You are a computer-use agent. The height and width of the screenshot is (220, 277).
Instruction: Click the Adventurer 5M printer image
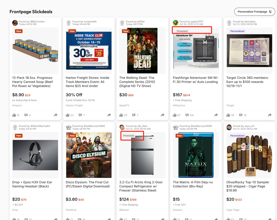[196, 50]
